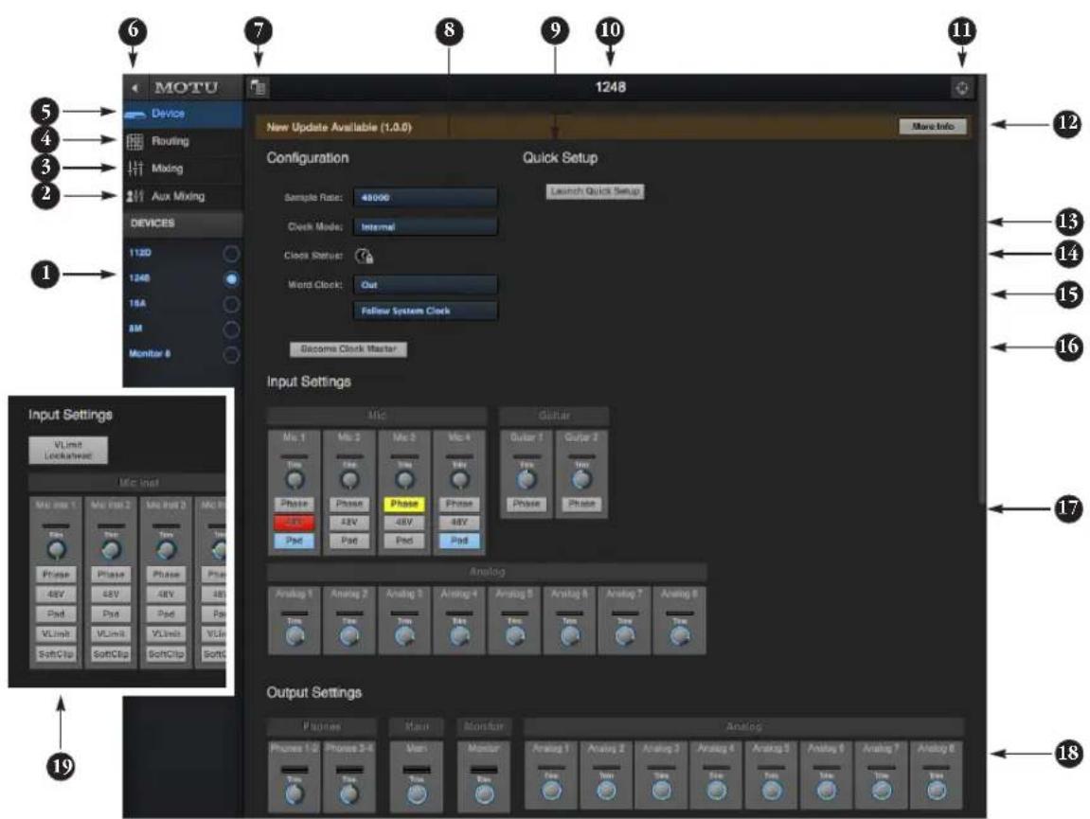Click the Mic group header above Mic 1-4
The image size is (1090, 819).
tap(377, 416)
